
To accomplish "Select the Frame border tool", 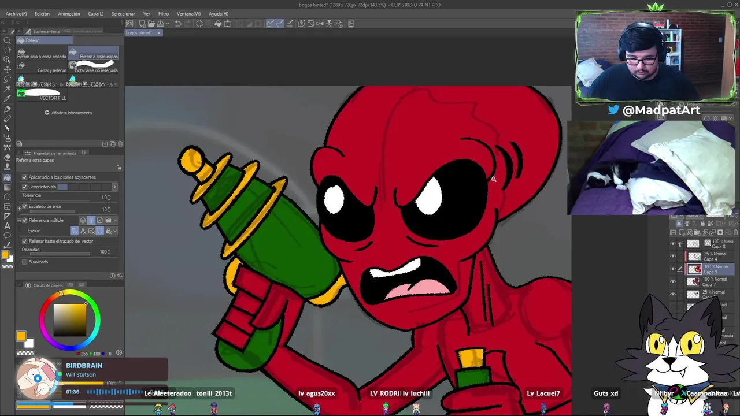I will 7,206.
